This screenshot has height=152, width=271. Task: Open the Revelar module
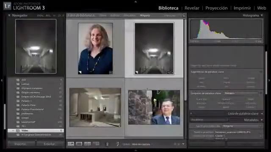pyautogui.click(x=192, y=8)
